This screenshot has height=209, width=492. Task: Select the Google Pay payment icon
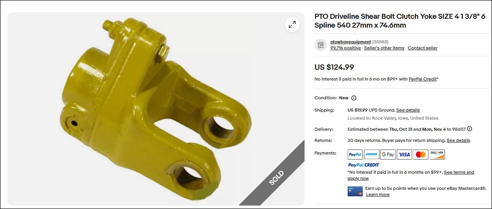(x=388, y=155)
